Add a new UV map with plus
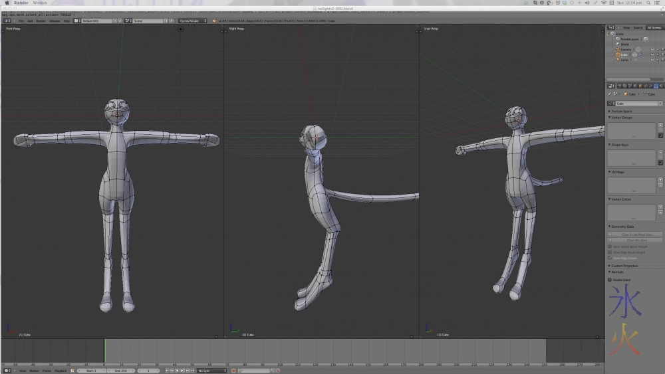This screenshot has height=374, width=665. [660, 179]
